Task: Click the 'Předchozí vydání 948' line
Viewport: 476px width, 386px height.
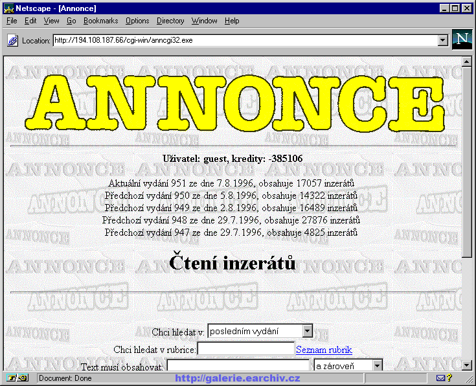Action: [231, 220]
